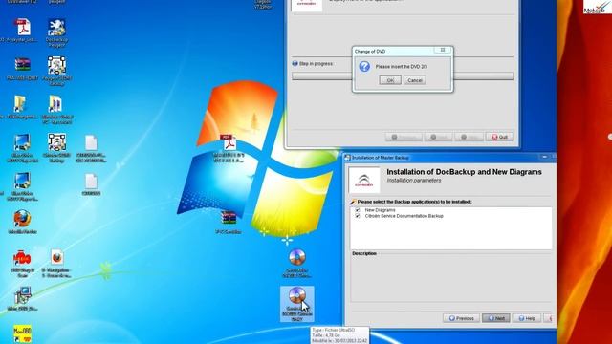The width and height of the screenshot is (612, 344).
Task: Quit the deployment installer window
Action: [x=499, y=137]
